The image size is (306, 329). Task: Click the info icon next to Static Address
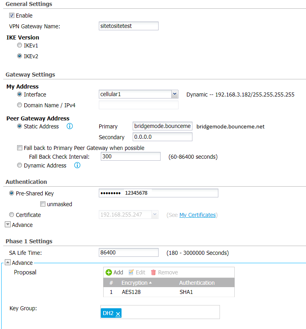(x=70, y=126)
